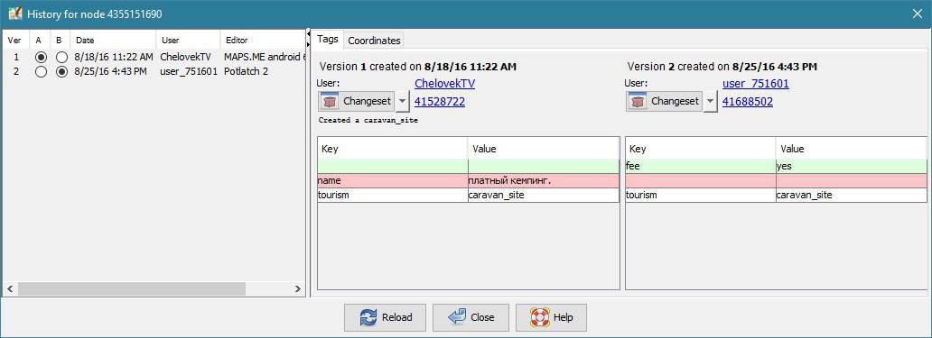Open changeset 41688502 link

pyautogui.click(x=748, y=101)
